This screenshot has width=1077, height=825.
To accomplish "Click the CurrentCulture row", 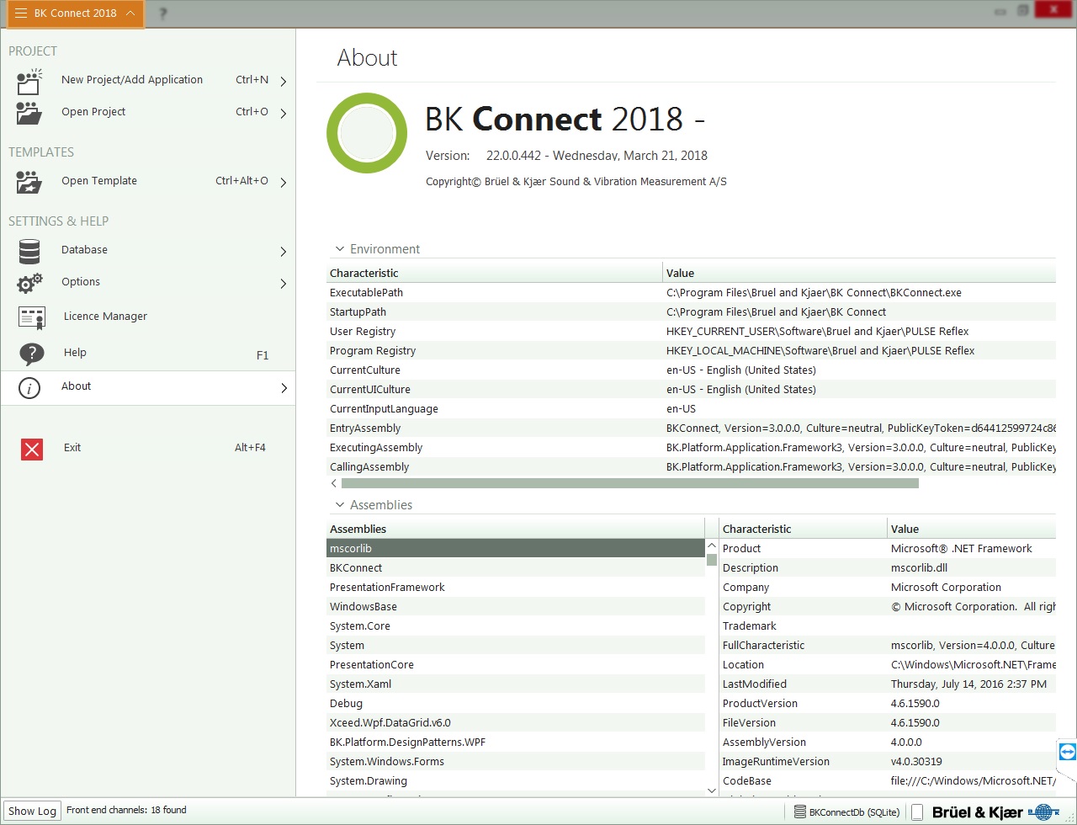I will [x=691, y=370].
